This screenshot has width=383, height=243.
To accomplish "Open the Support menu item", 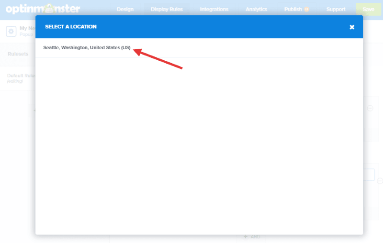I will click(x=336, y=9).
